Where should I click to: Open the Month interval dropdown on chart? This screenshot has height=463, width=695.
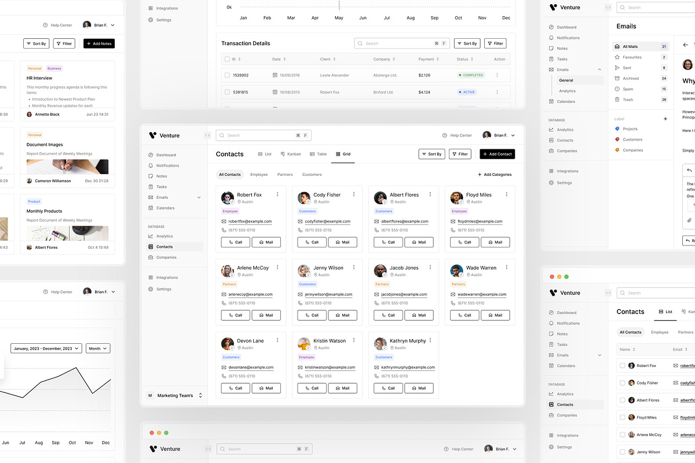(98, 348)
